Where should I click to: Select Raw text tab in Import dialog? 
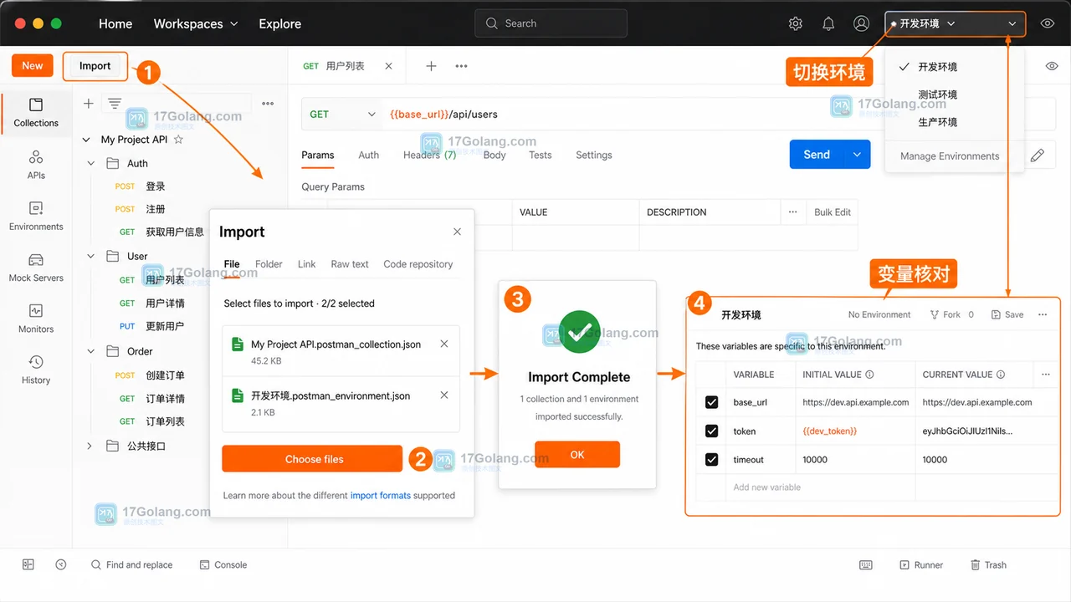[350, 264]
